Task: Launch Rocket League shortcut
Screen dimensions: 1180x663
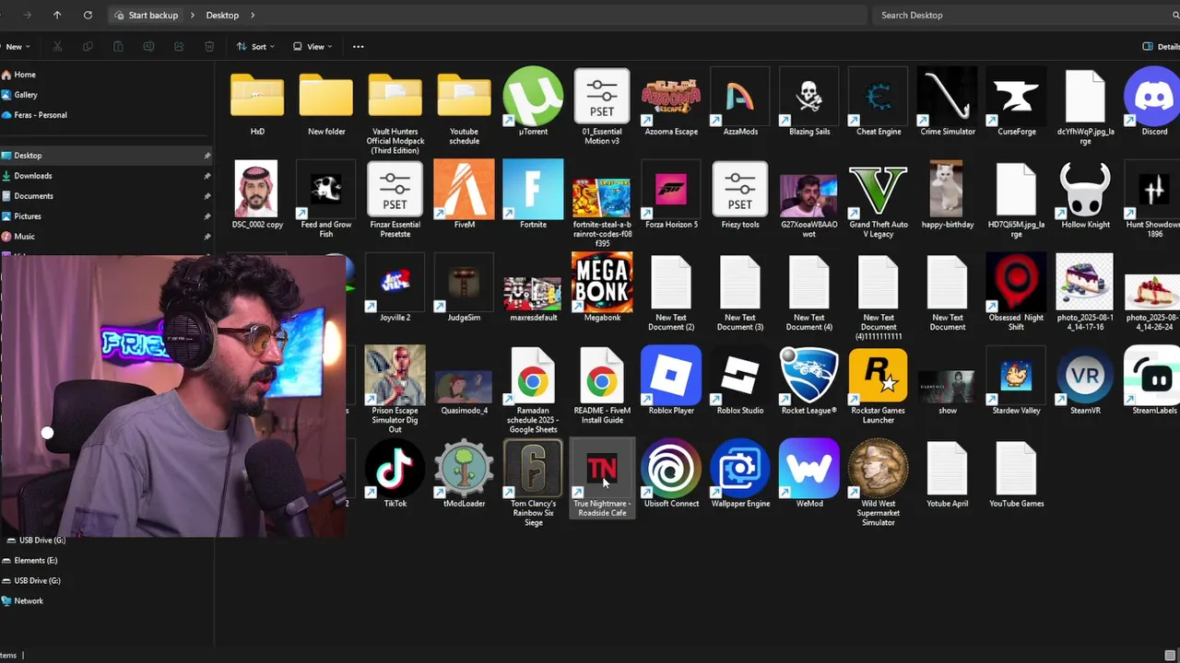Action: (809, 381)
